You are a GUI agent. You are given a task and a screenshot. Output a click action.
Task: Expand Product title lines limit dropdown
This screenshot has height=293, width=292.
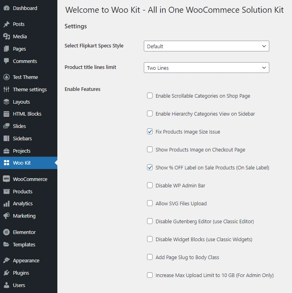[x=206, y=68]
